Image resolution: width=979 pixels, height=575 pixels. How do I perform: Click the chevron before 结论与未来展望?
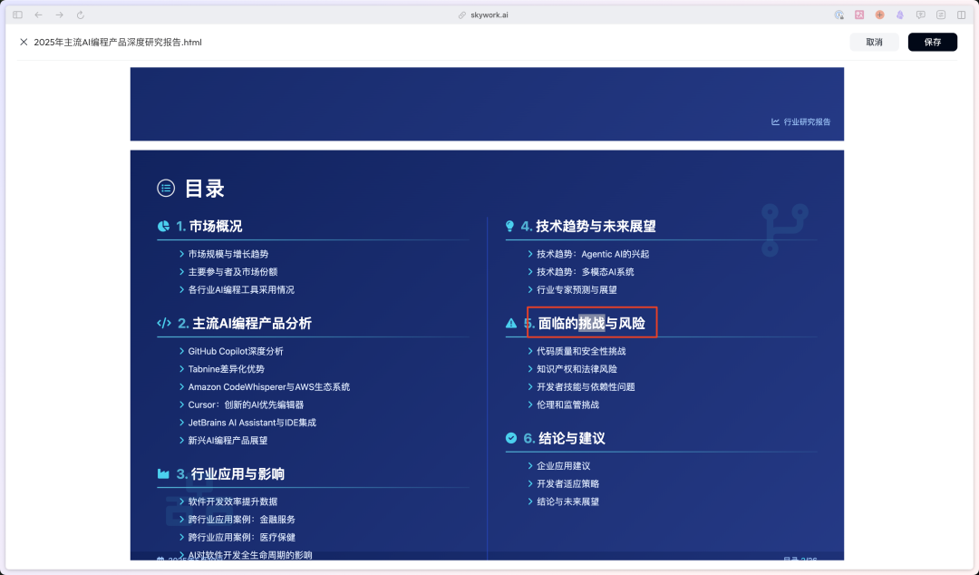pyautogui.click(x=530, y=502)
